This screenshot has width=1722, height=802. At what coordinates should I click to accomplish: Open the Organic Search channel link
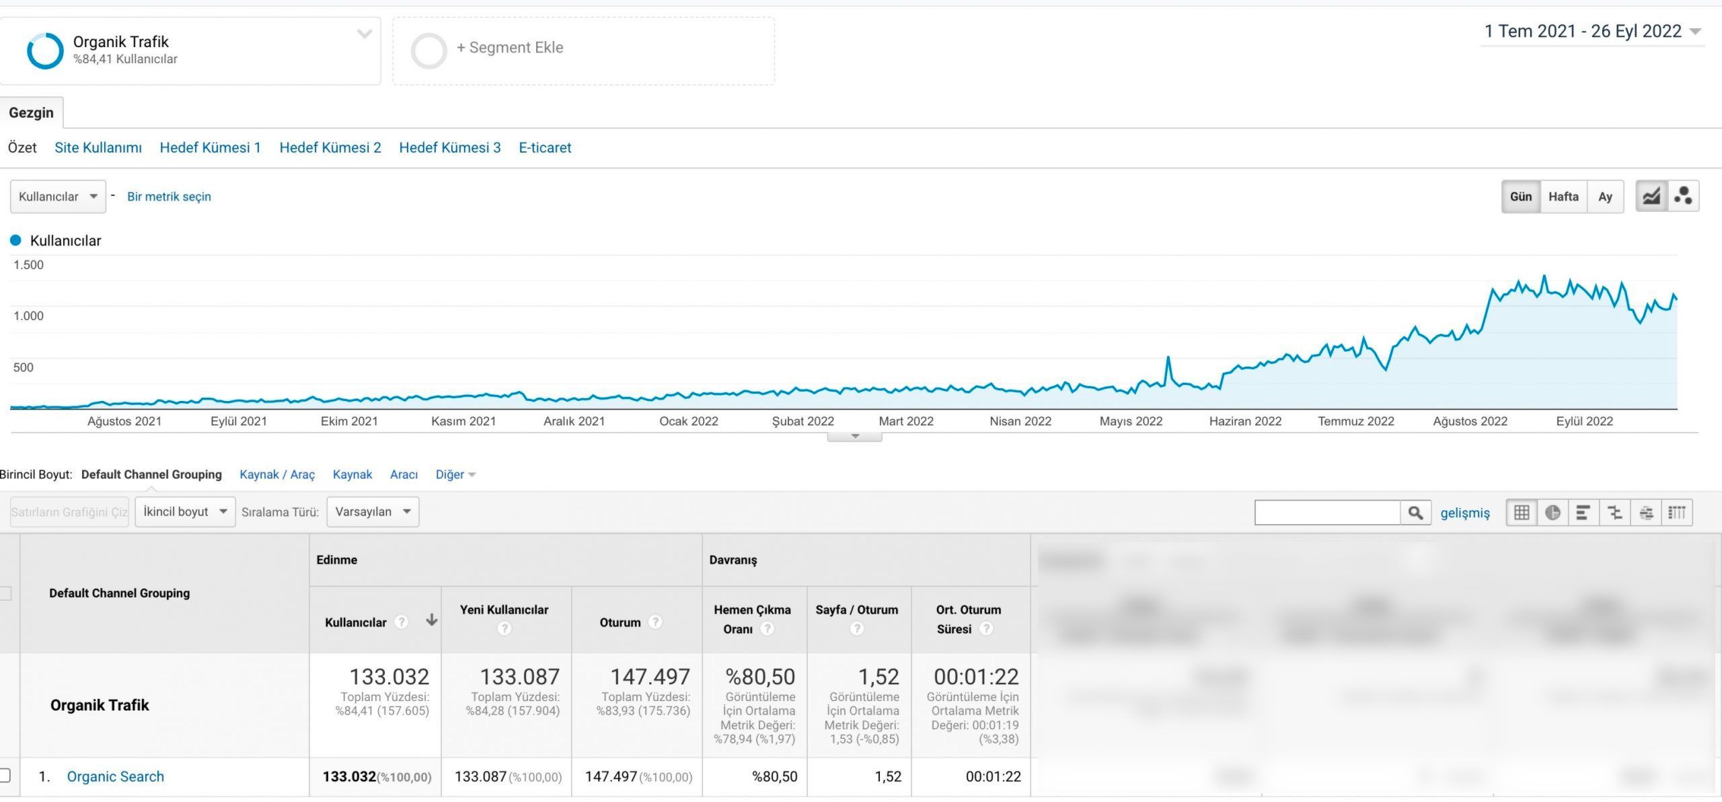pyautogui.click(x=116, y=776)
